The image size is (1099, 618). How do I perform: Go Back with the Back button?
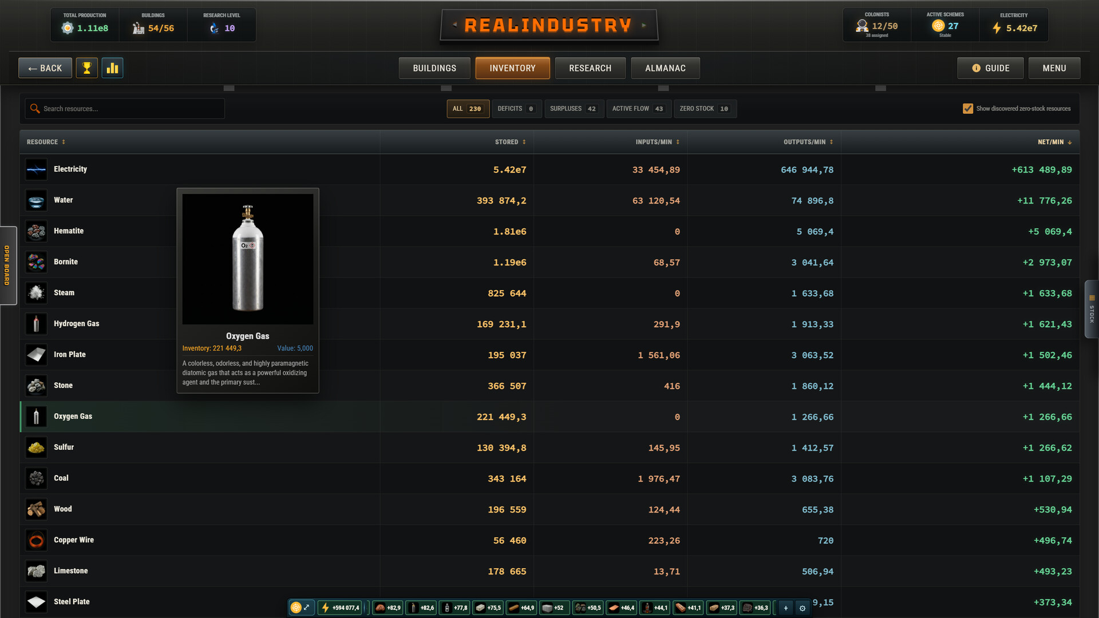pos(45,68)
